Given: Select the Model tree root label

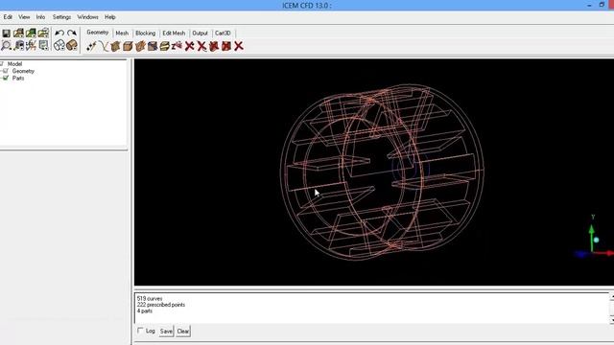Looking at the screenshot, I should tap(15, 64).
